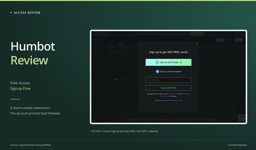Click the large 'Humbot' title
256x150 pixels.
(x=33, y=46)
